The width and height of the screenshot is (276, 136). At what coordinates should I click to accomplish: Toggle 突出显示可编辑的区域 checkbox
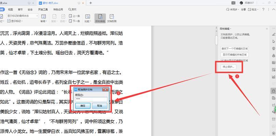(x=222, y=61)
